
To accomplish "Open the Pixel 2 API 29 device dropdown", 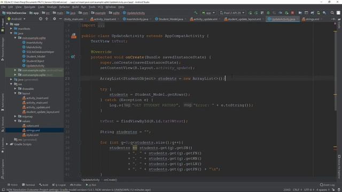I will (x=232, y=13).
